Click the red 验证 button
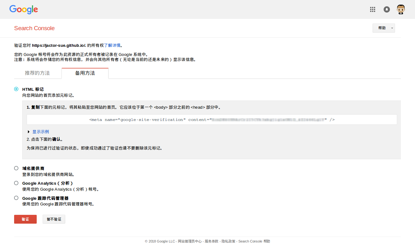This screenshot has width=415, height=245. (25, 219)
